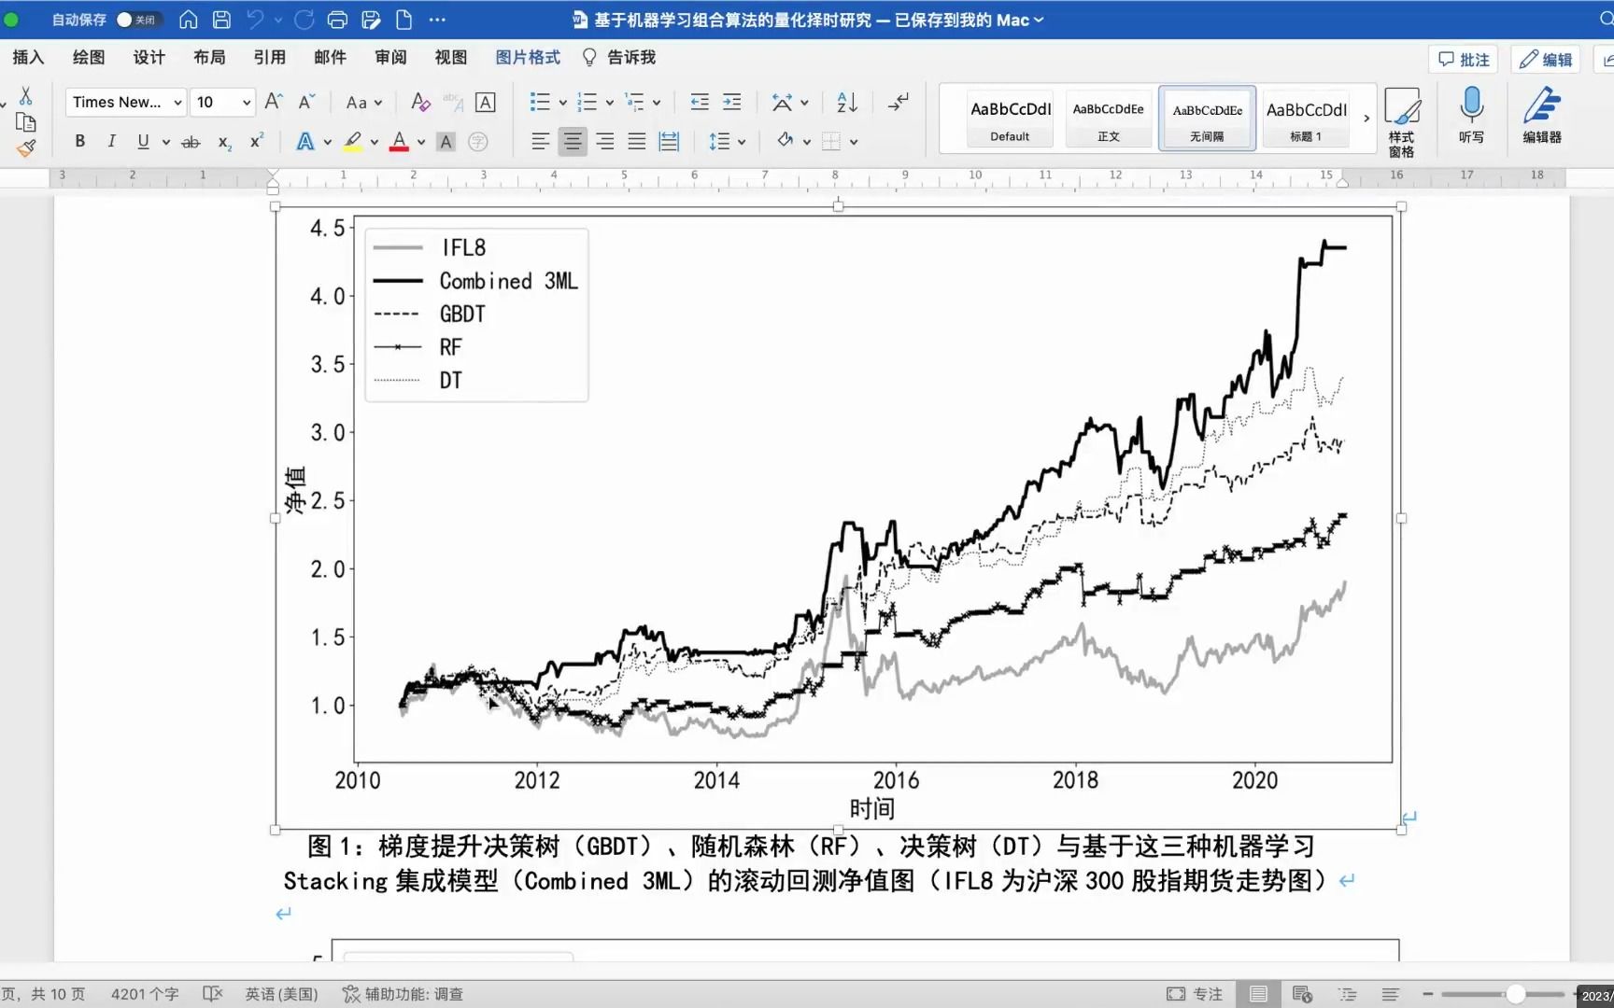Clear all formatting icon

coord(420,102)
